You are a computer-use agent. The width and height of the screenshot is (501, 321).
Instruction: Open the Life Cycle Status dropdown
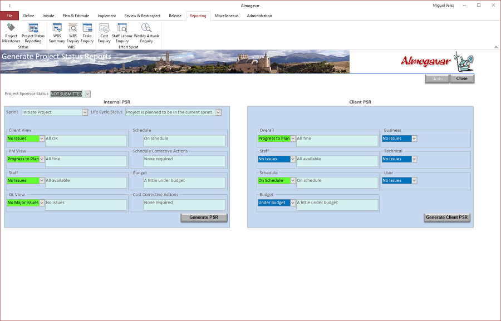click(218, 112)
